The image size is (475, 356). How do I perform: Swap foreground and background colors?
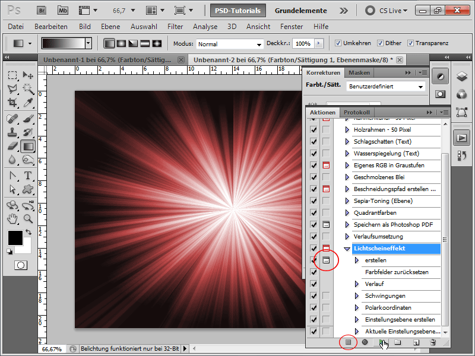(x=28, y=232)
